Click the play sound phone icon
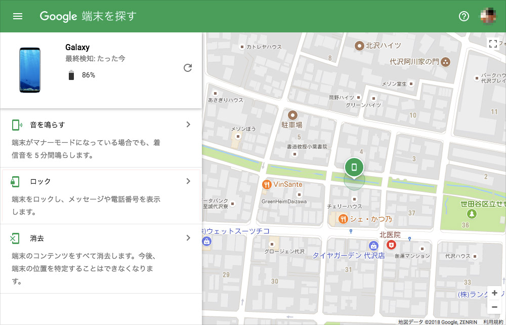Screen dimensions: 506x325 (x=17, y=125)
